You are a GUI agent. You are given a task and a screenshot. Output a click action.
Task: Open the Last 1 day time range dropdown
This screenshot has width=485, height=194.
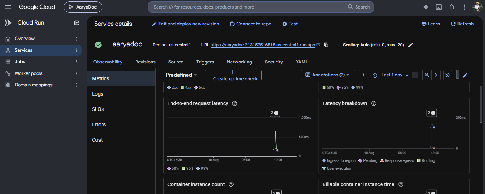(391, 75)
